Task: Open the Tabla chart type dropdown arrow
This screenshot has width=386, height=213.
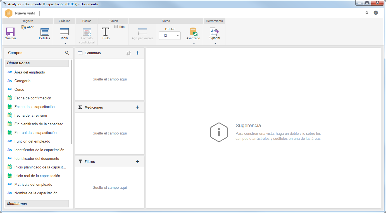Action: [65, 43]
